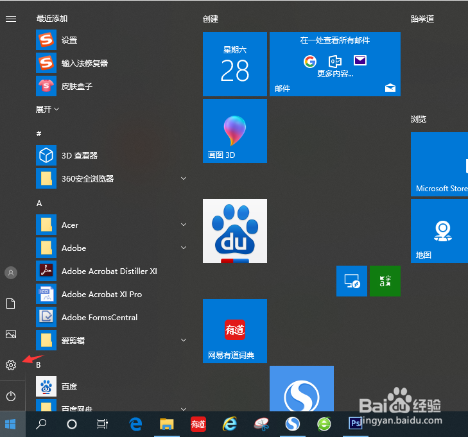Launch Internet Explorer from taskbar
Screen dimensions: 468x437
(x=230, y=424)
